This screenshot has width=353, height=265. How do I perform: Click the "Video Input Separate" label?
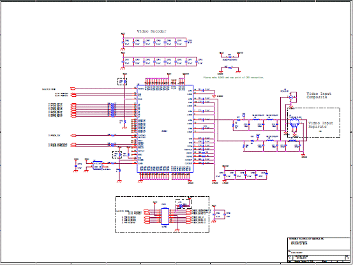point(320,125)
